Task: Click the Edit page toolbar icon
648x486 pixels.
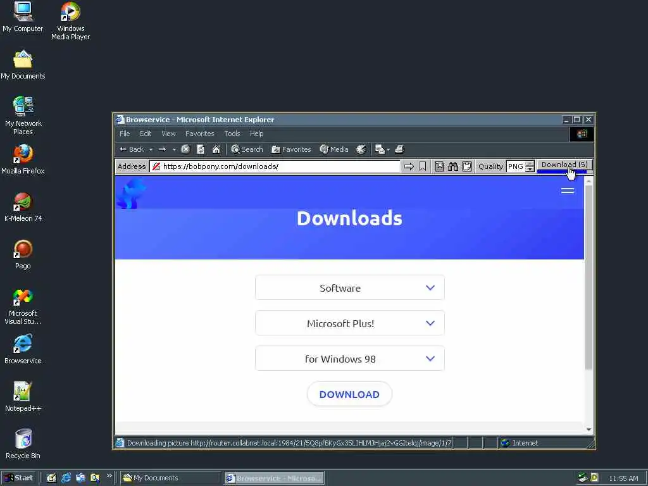Action: [x=380, y=149]
